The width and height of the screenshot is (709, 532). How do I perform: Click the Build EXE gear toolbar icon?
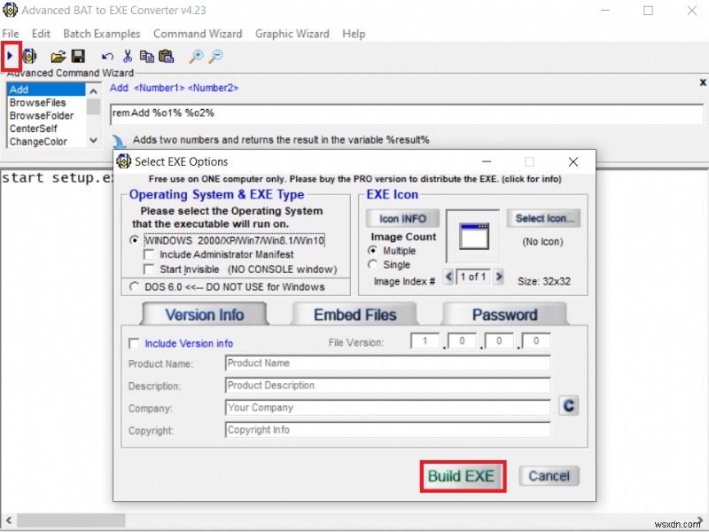point(29,56)
